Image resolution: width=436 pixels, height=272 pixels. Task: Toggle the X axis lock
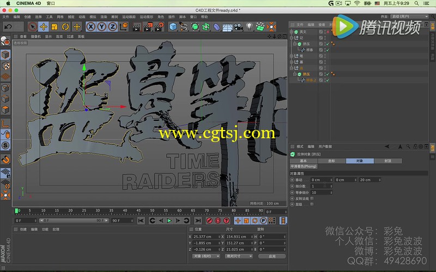click(90, 27)
